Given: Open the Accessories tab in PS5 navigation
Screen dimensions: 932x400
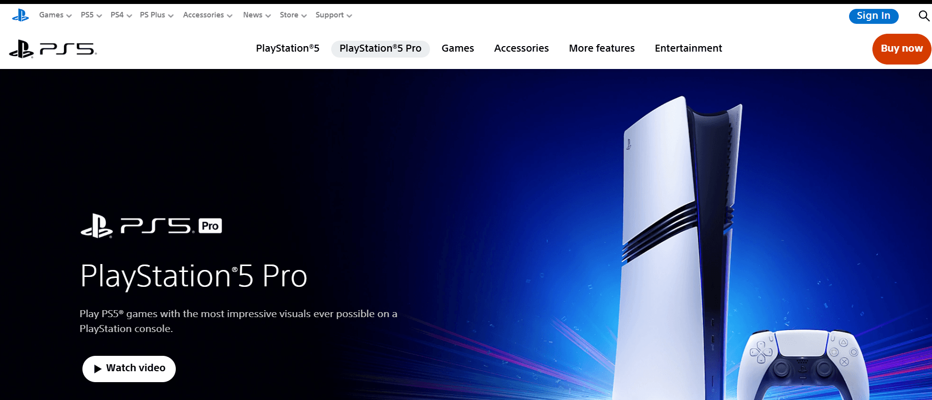Looking at the screenshot, I should tap(521, 49).
